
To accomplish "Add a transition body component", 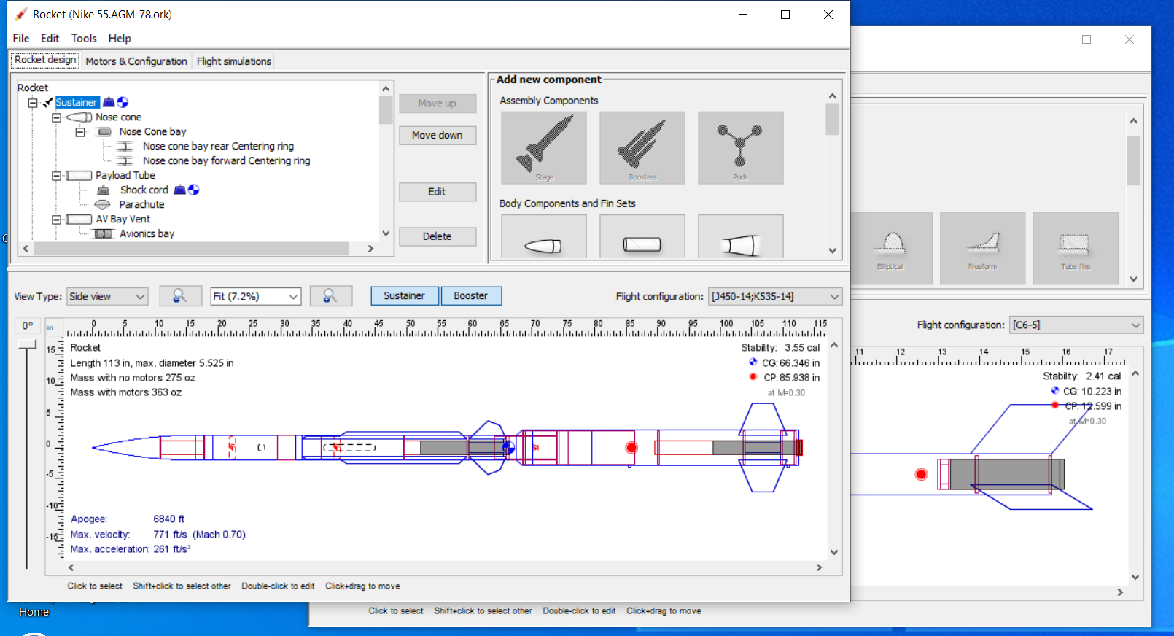I will click(x=740, y=237).
